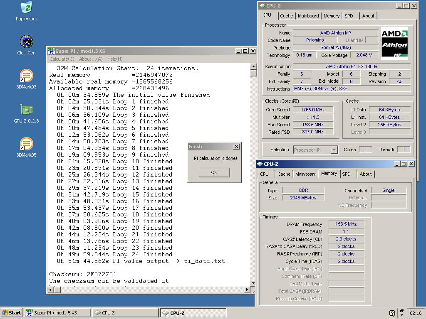Open the Help(H) menu in Super PI

tap(115, 59)
